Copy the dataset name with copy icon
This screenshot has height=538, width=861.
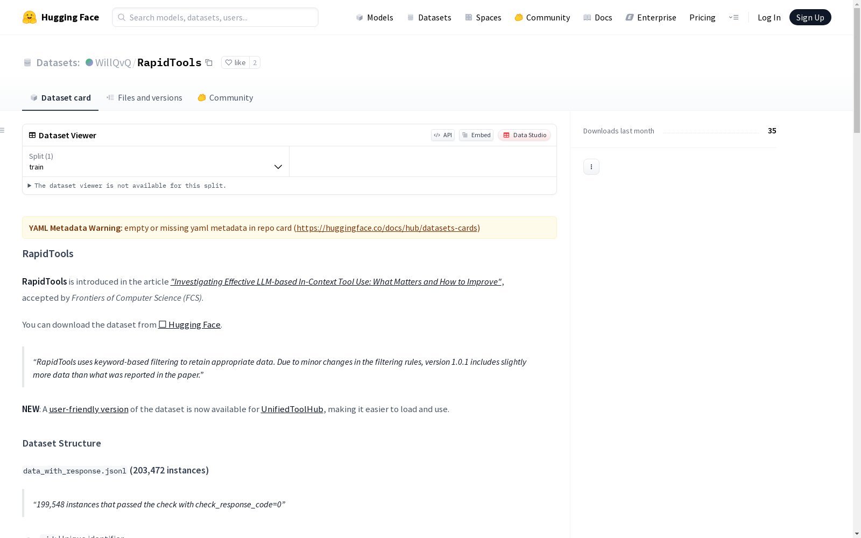click(x=209, y=62)
